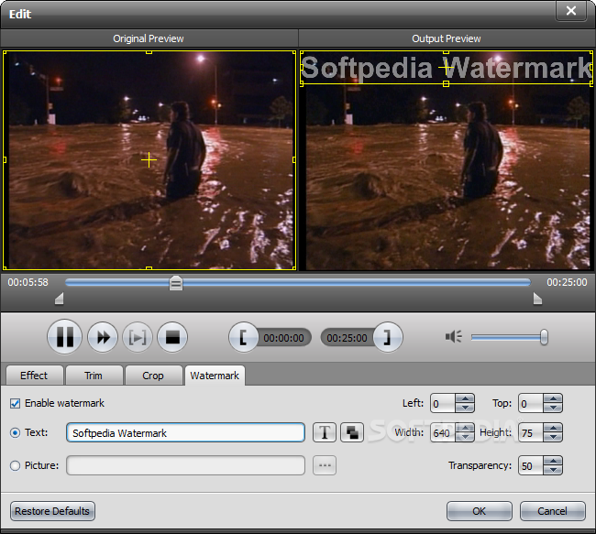Click the left trim marker on the timeline

pos(59,299)
